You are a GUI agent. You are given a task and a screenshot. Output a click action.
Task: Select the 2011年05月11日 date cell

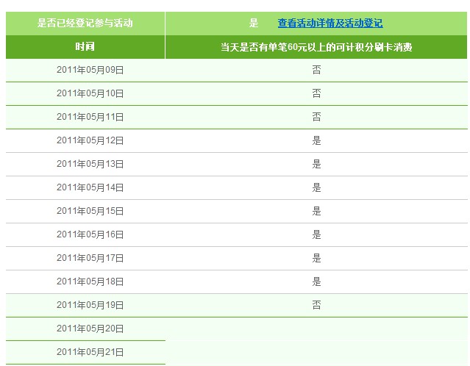coord(90,118)
